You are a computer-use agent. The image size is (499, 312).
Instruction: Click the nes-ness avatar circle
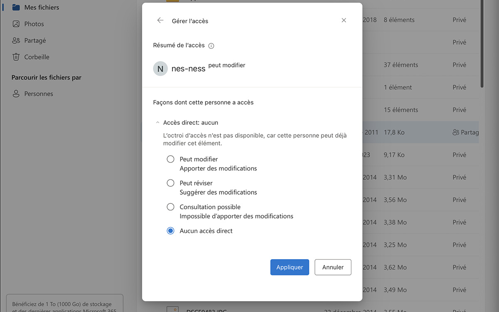click(x=161, y=69)
